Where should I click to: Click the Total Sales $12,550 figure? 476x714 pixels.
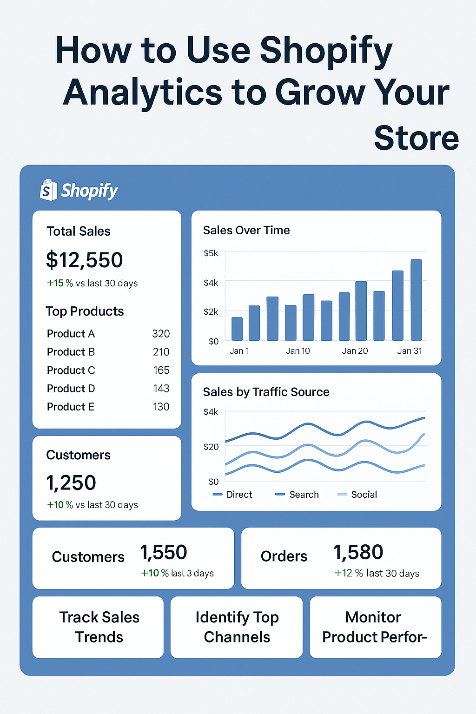pyautogui.click(x=85, y=260)
